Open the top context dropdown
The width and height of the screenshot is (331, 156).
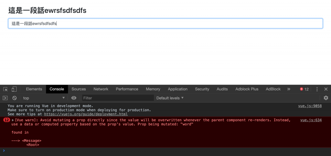(x=44, y=98)
